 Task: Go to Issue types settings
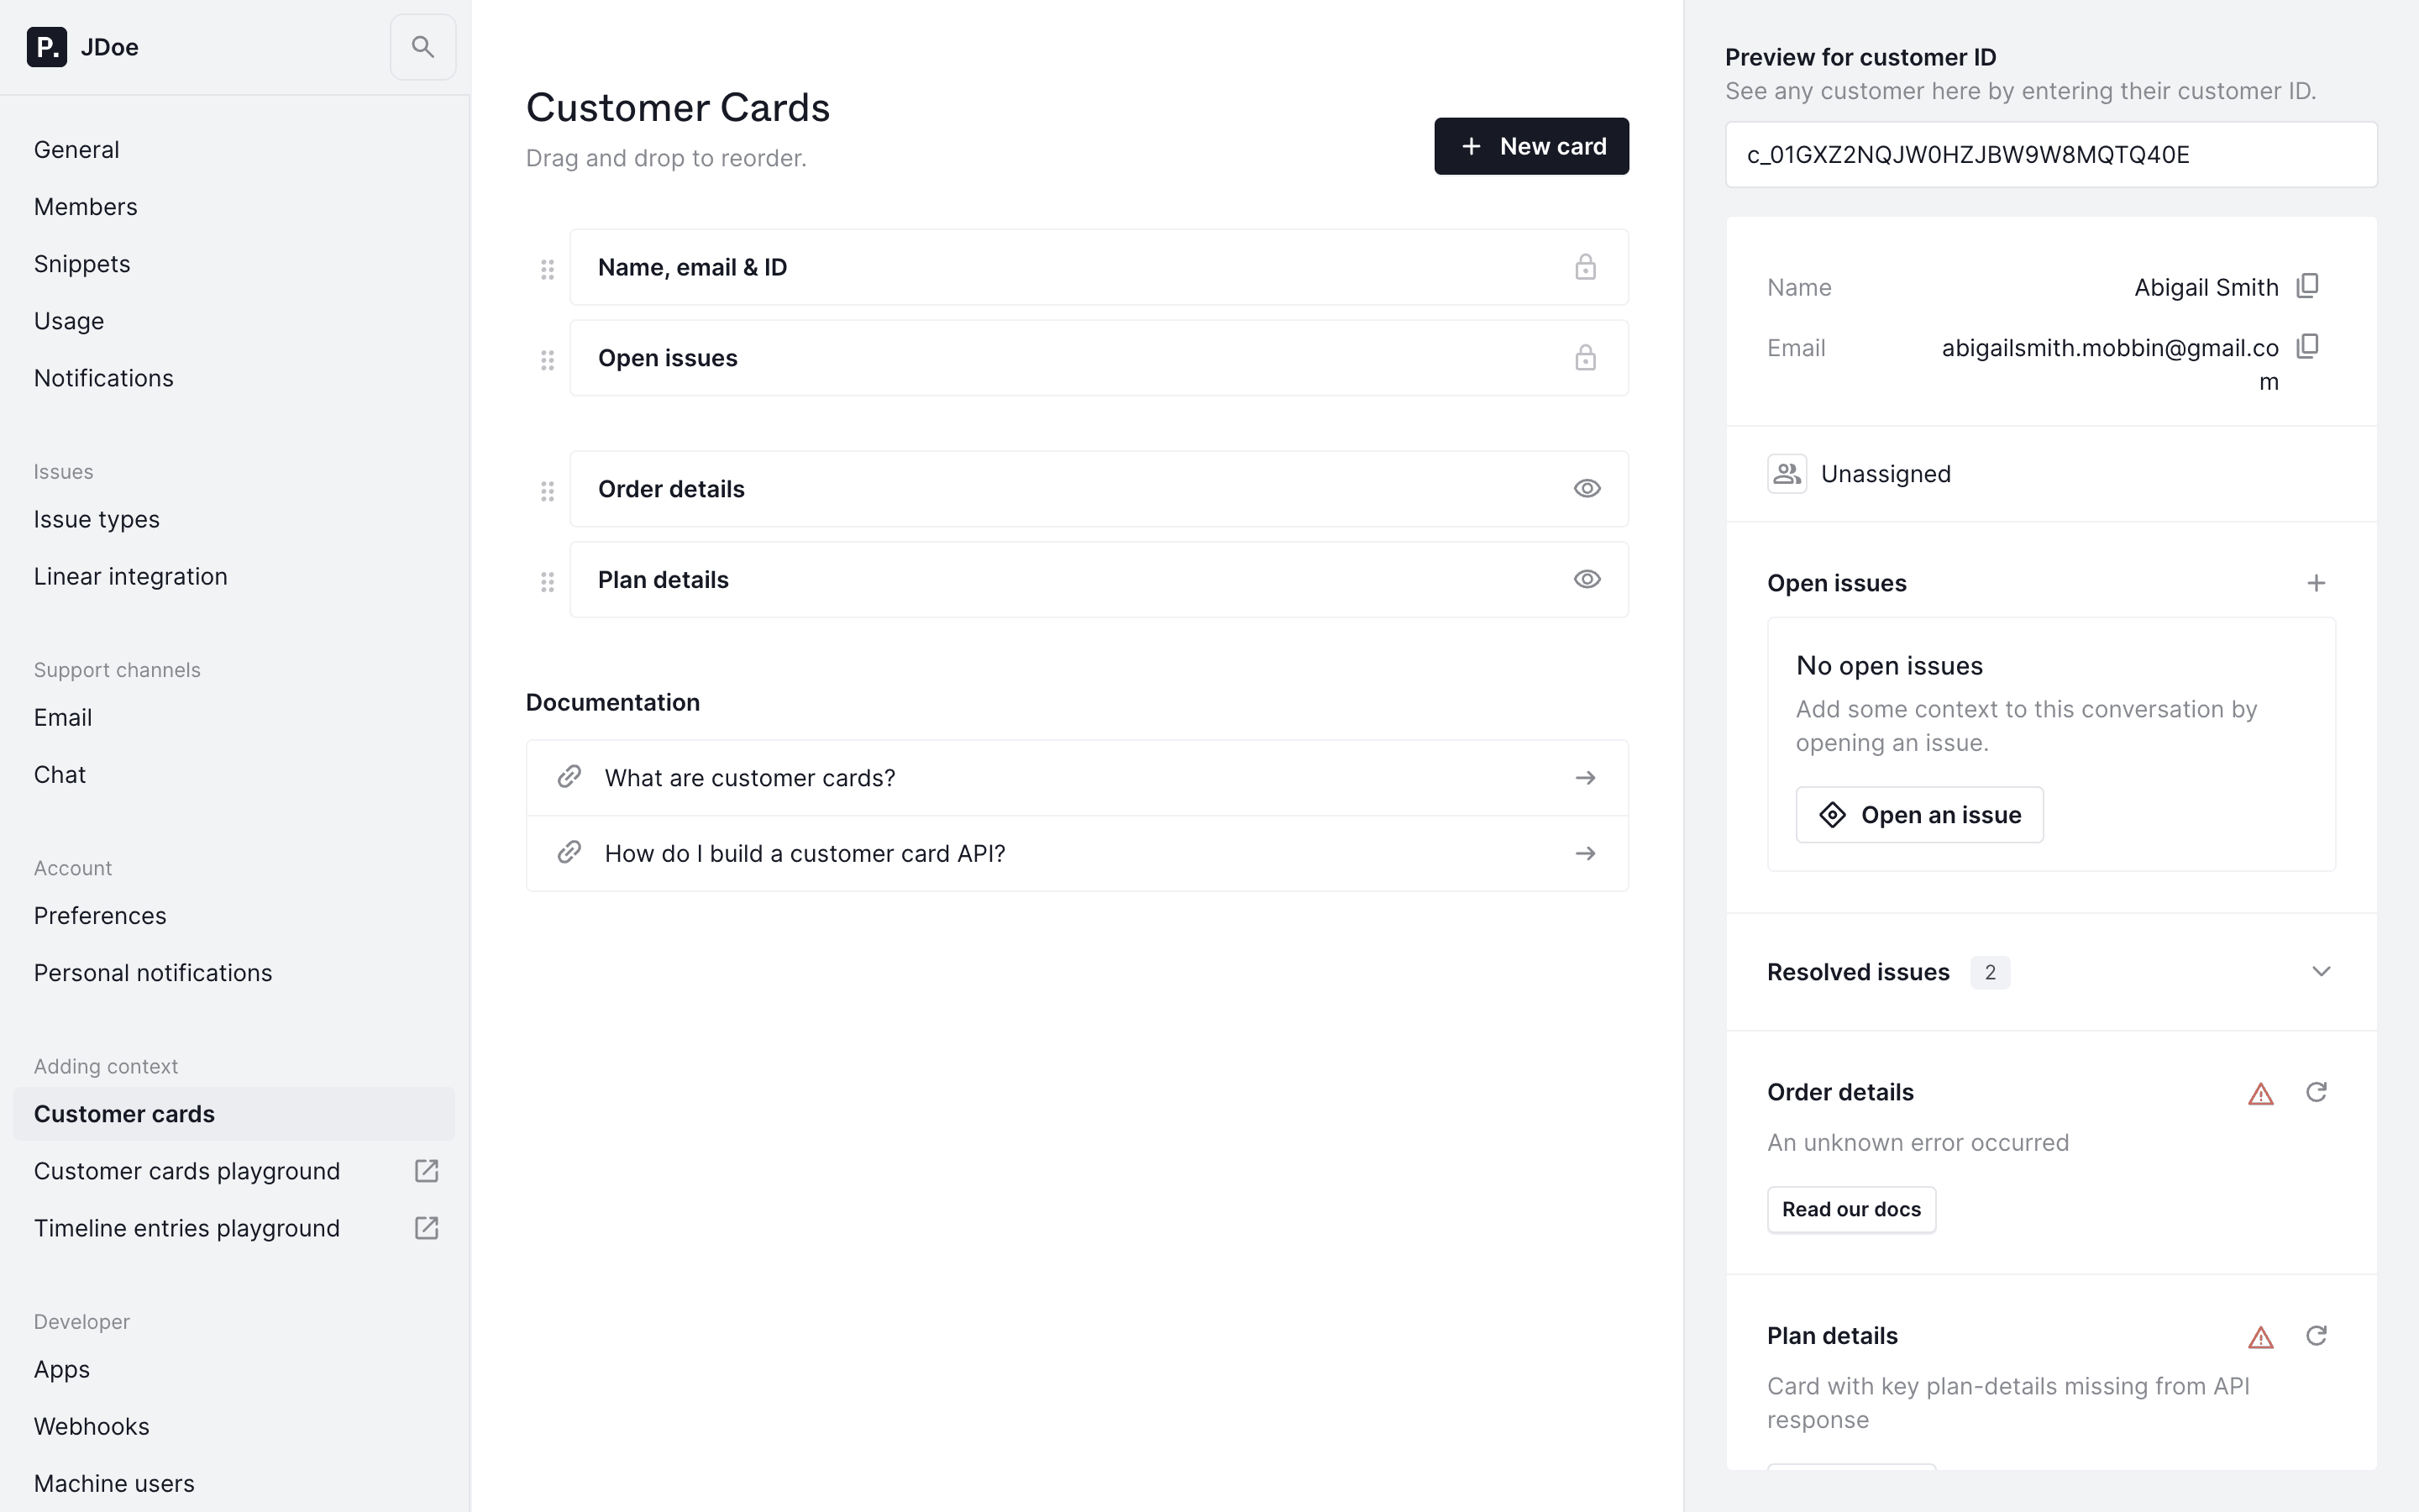(97, 520)
